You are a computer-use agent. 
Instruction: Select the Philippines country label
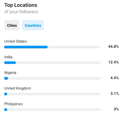tap(13, 104)
